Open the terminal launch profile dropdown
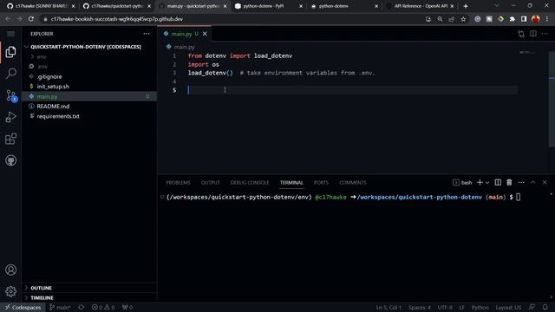 click(487, 183)
